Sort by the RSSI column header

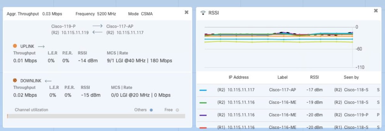pos(314,77)
